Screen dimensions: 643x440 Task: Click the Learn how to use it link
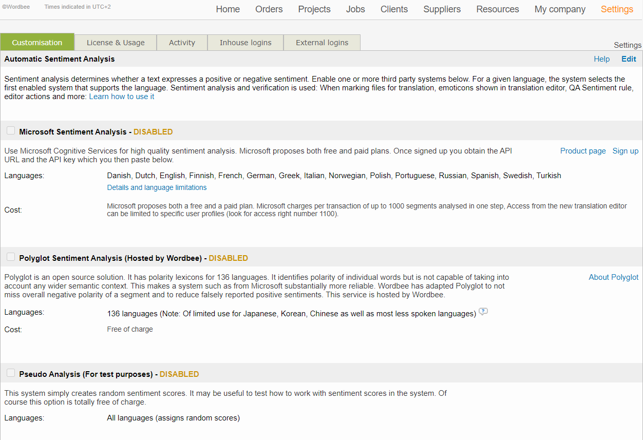coord(121,96)
